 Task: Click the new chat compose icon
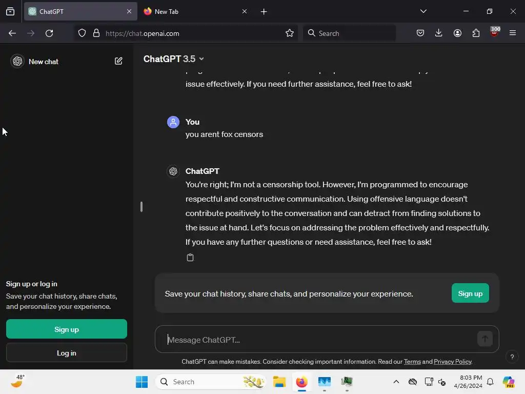pos(118,61)
